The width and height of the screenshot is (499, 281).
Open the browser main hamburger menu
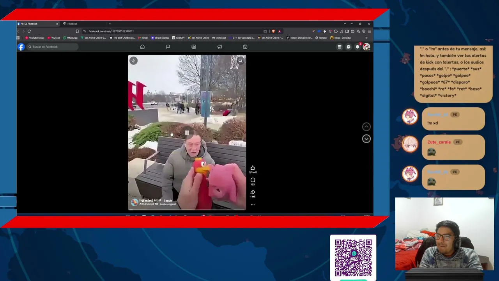370,31
